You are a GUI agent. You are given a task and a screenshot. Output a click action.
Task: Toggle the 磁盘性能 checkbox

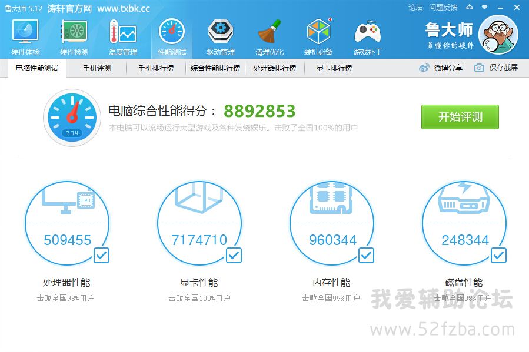[498, 255]
